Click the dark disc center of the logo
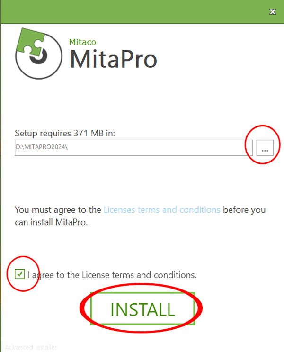Viewport: 284px width, 352px height. pos(39,56)
